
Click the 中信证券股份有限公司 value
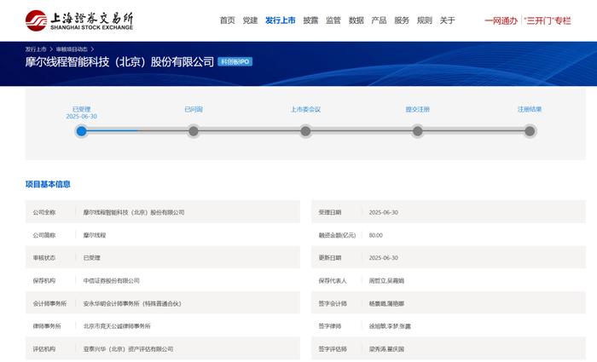[112, 280]
